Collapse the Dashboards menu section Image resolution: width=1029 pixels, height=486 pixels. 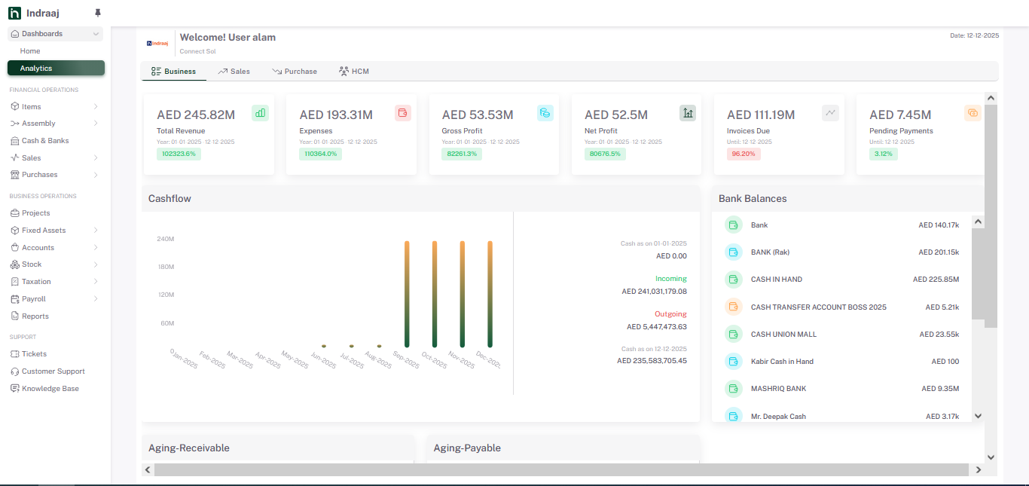[96, 34]
